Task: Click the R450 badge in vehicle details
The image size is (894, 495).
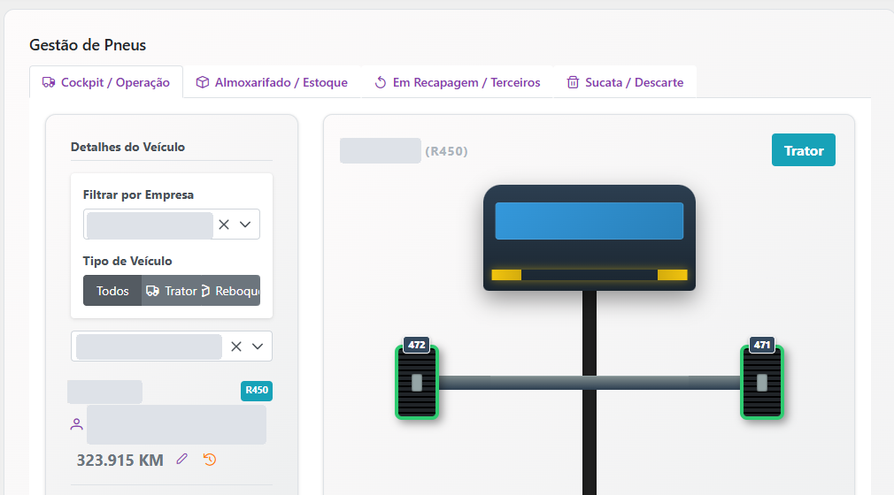Action: tap(257, 391)
